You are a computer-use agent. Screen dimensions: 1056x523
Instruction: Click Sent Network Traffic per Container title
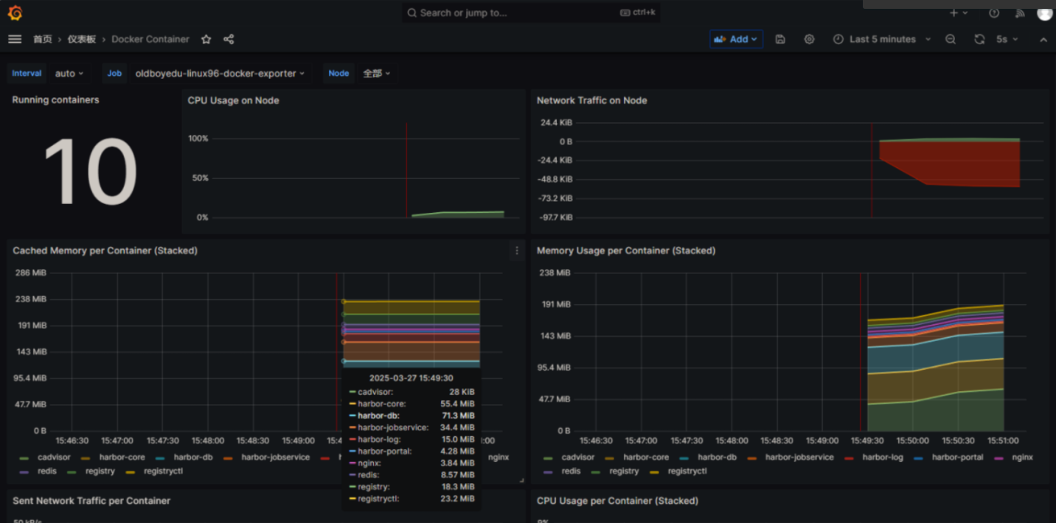91,500
